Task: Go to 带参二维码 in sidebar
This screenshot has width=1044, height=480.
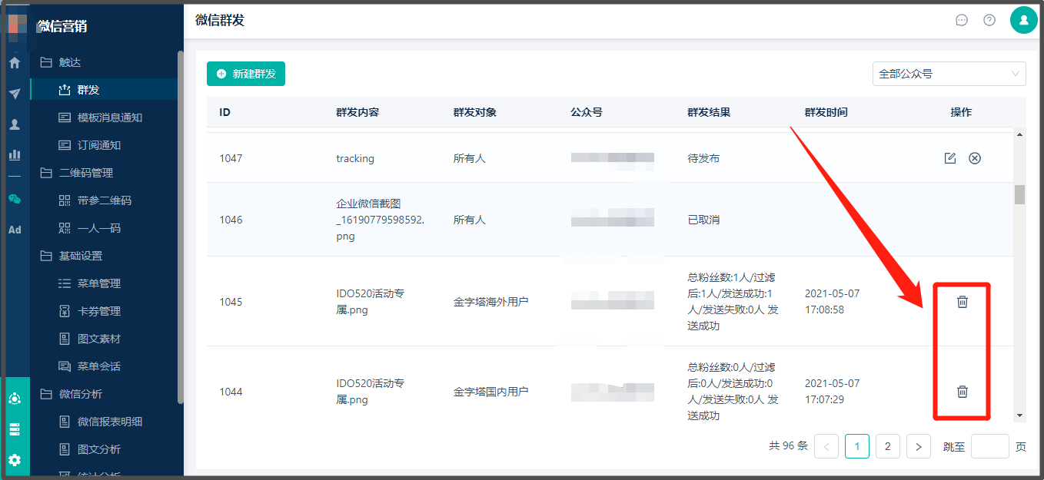Action: tap(104, 200)
